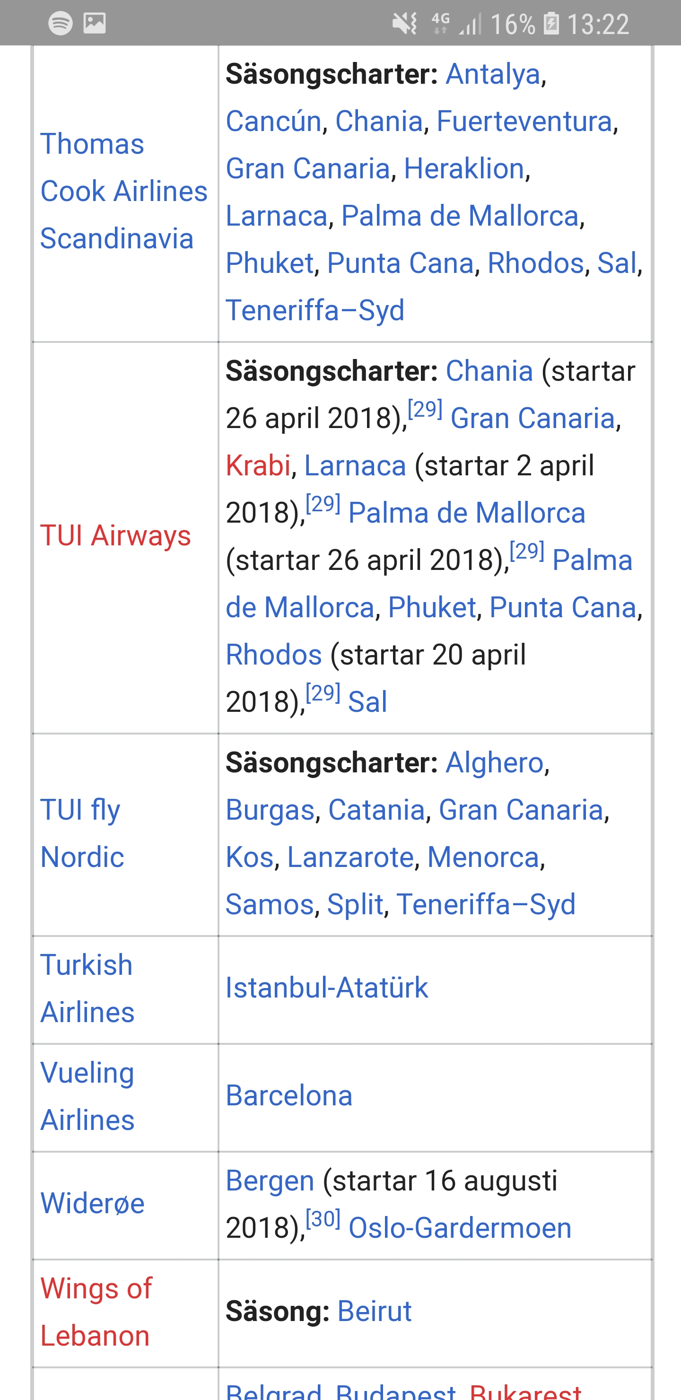Open Turkish Airlines article link
The height and width of the screenshot is (1400, 681).
coord(87,989)
